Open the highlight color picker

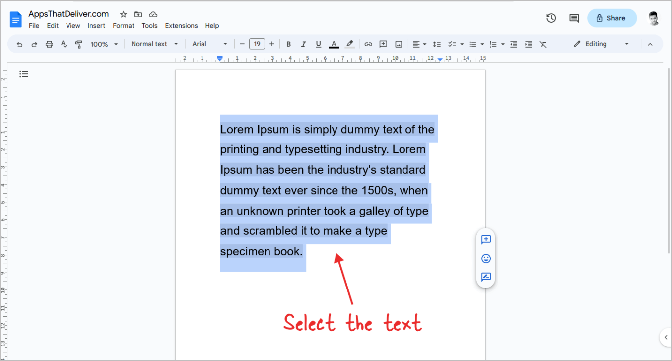(x=350, y=44)
